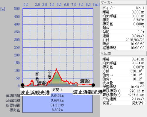Viewport: 147px width, 117px height.
Task: Click the 小島 label on the profile
Action: point(50,74)
